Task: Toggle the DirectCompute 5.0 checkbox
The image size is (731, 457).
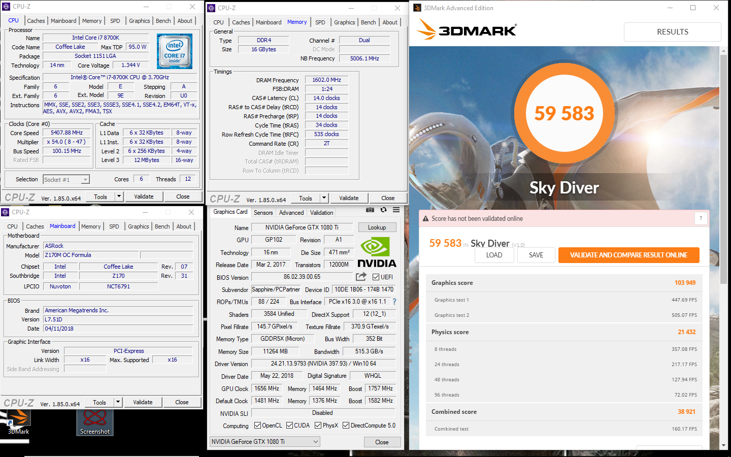Action: tap(346, 426)
